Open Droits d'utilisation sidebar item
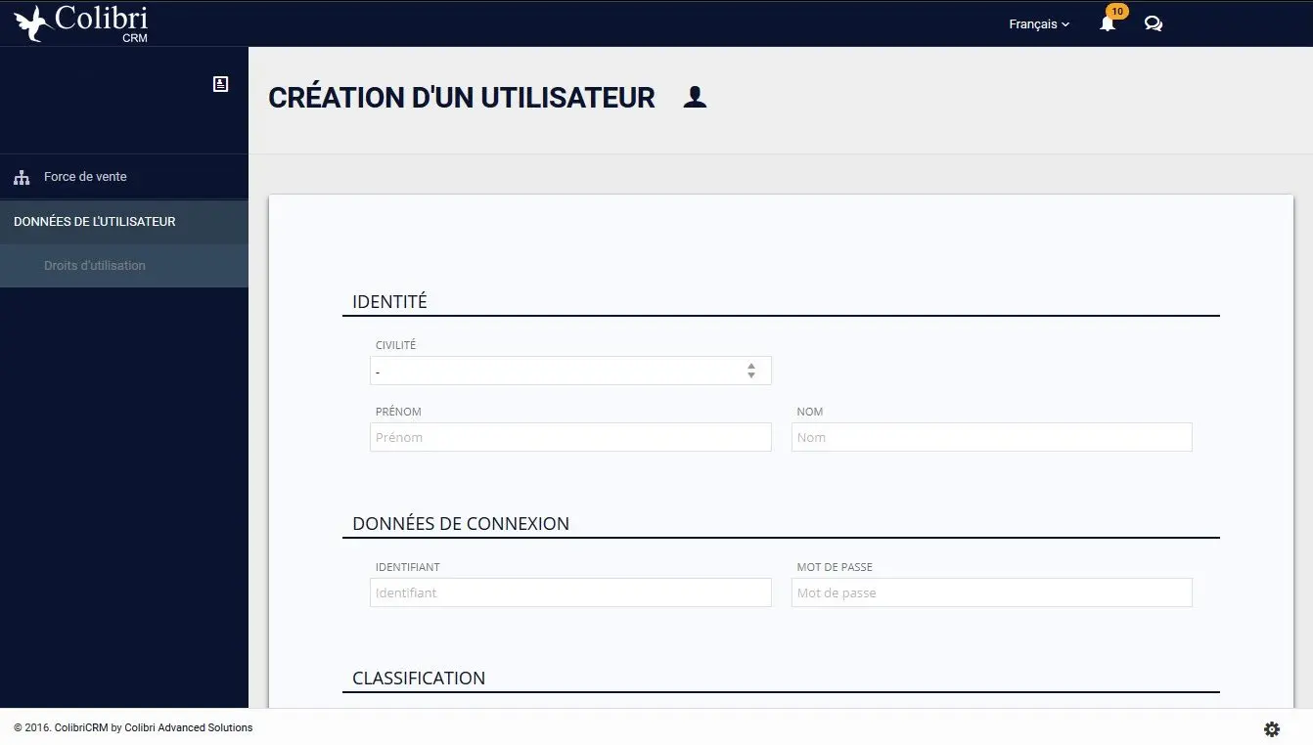The image size is (1313, 745). (124, 266)
